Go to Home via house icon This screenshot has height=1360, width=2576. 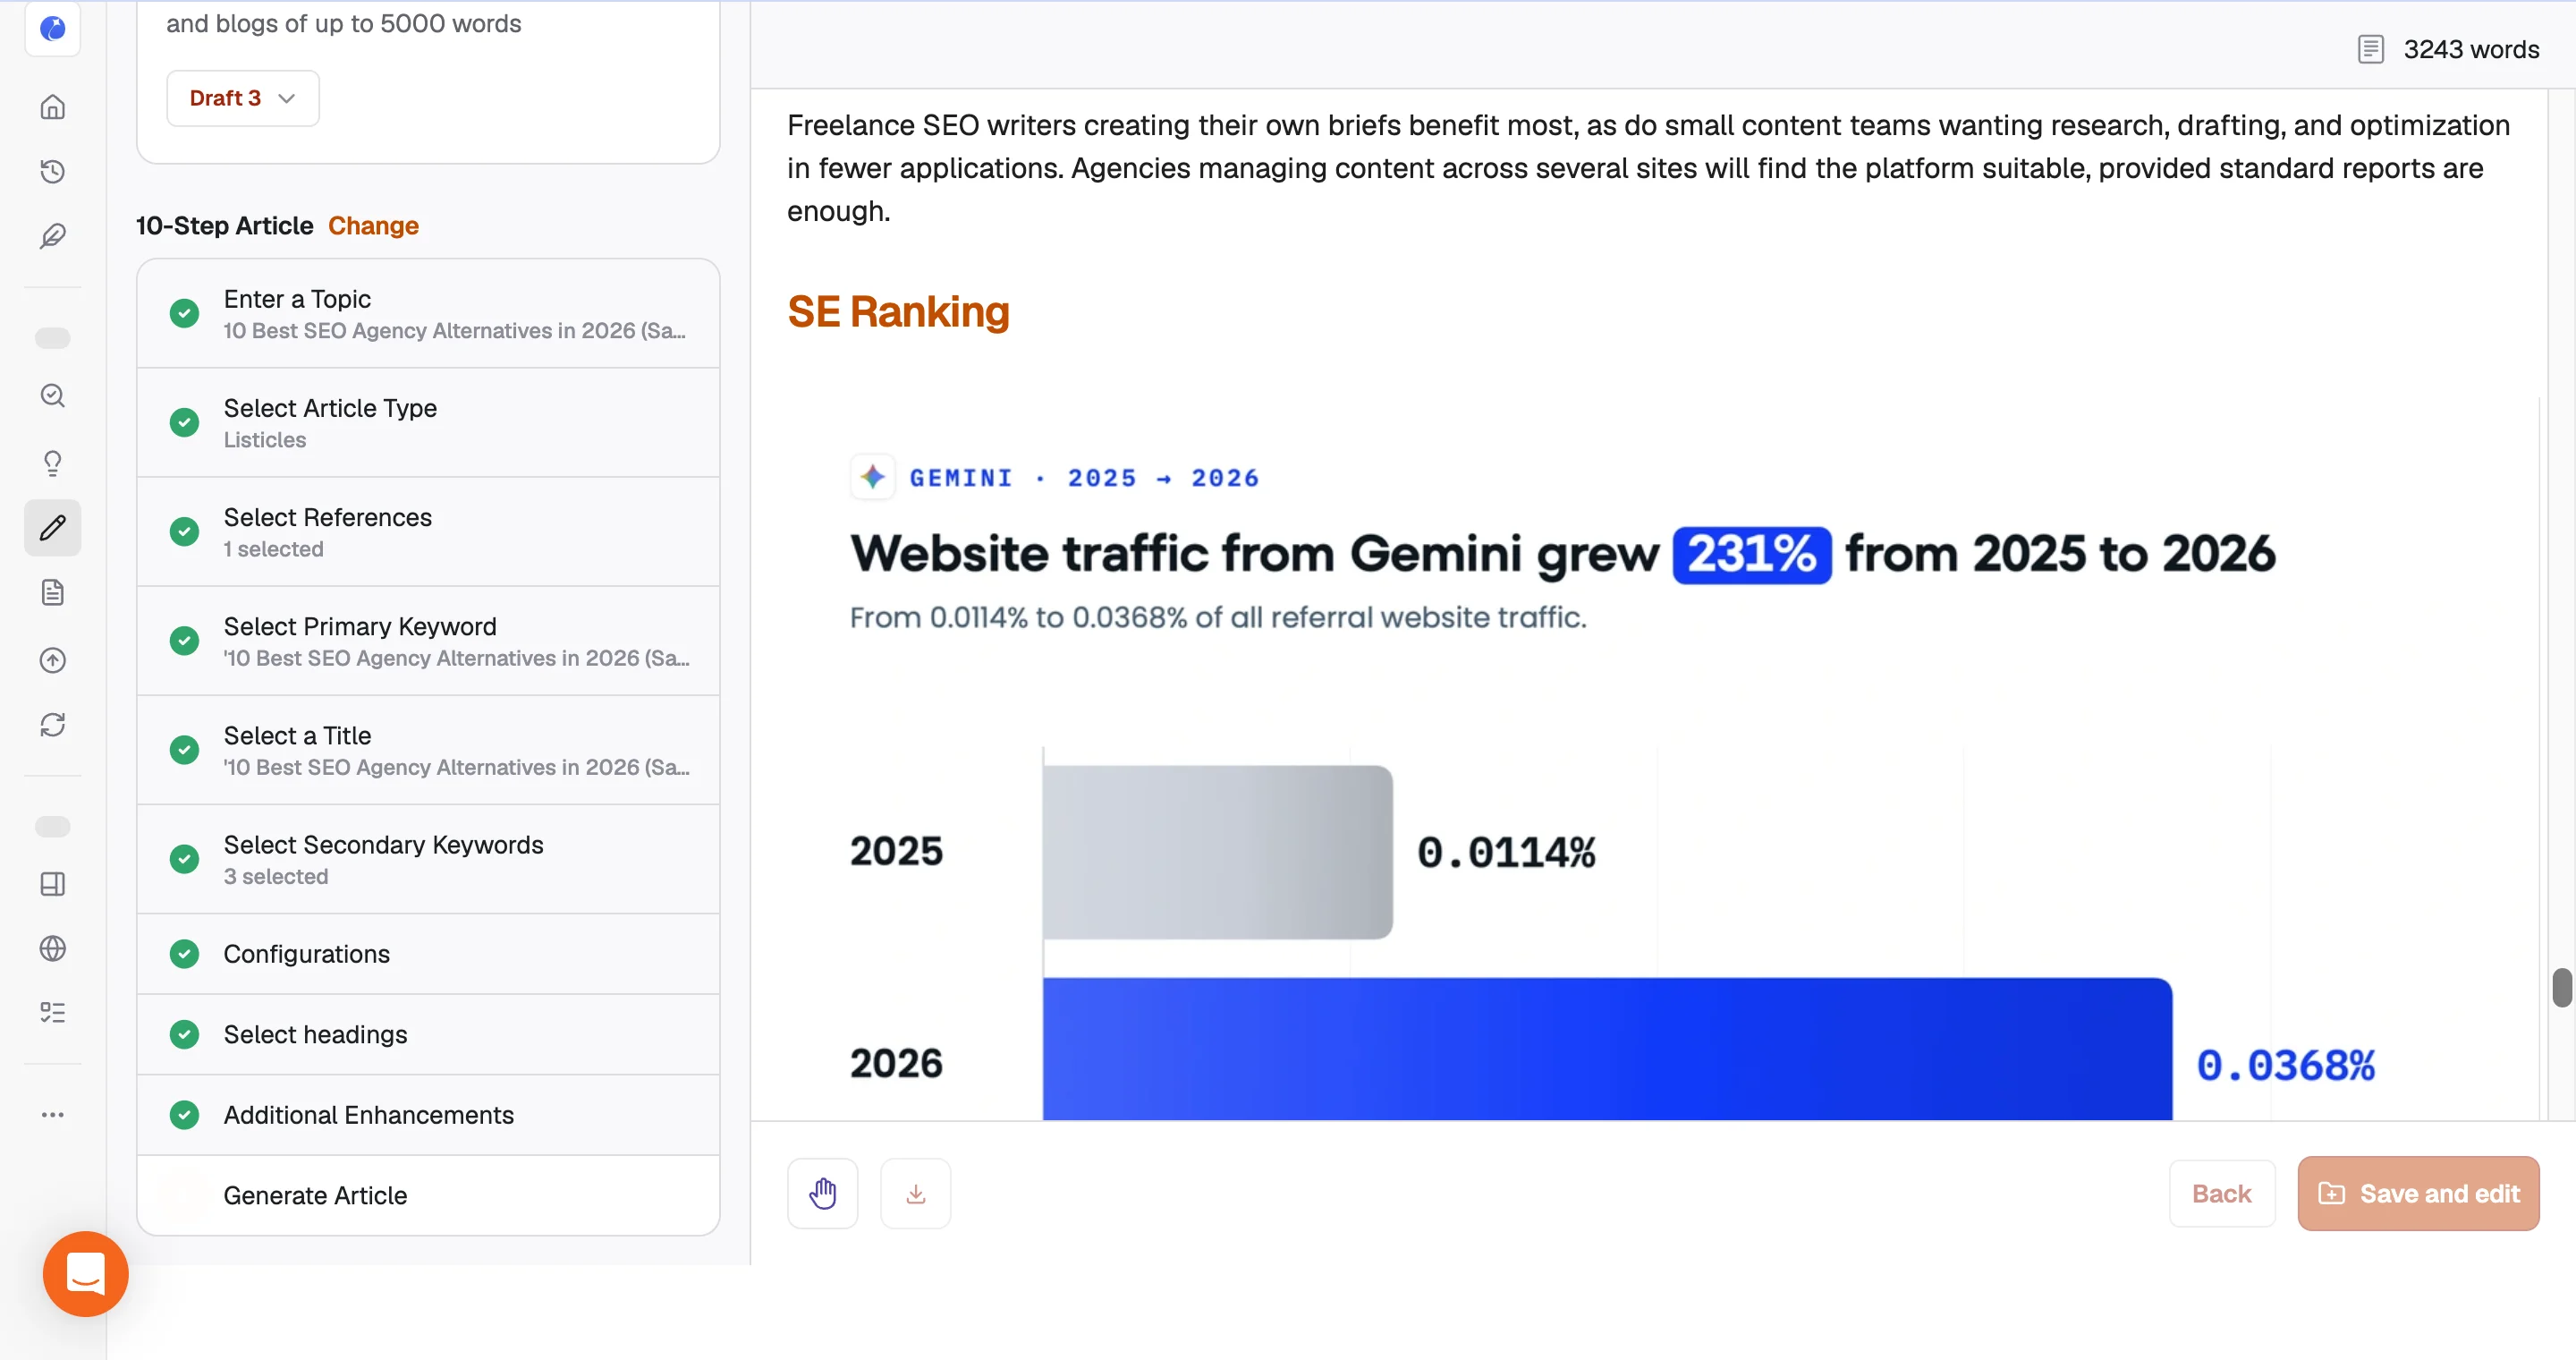pos(53,107)
